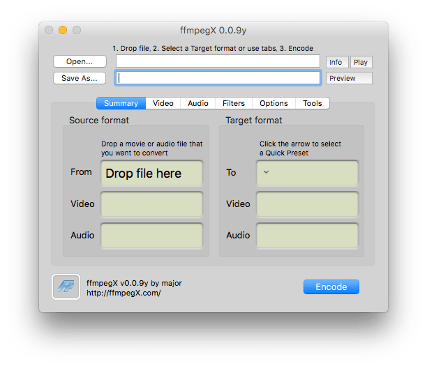Viewport: 427px width, 368px height.
Task: Click the Source format Video field
Action: 151,204
